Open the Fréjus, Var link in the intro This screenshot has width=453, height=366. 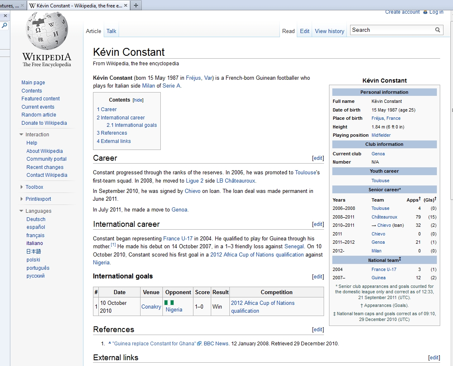[x=199, y=78]
